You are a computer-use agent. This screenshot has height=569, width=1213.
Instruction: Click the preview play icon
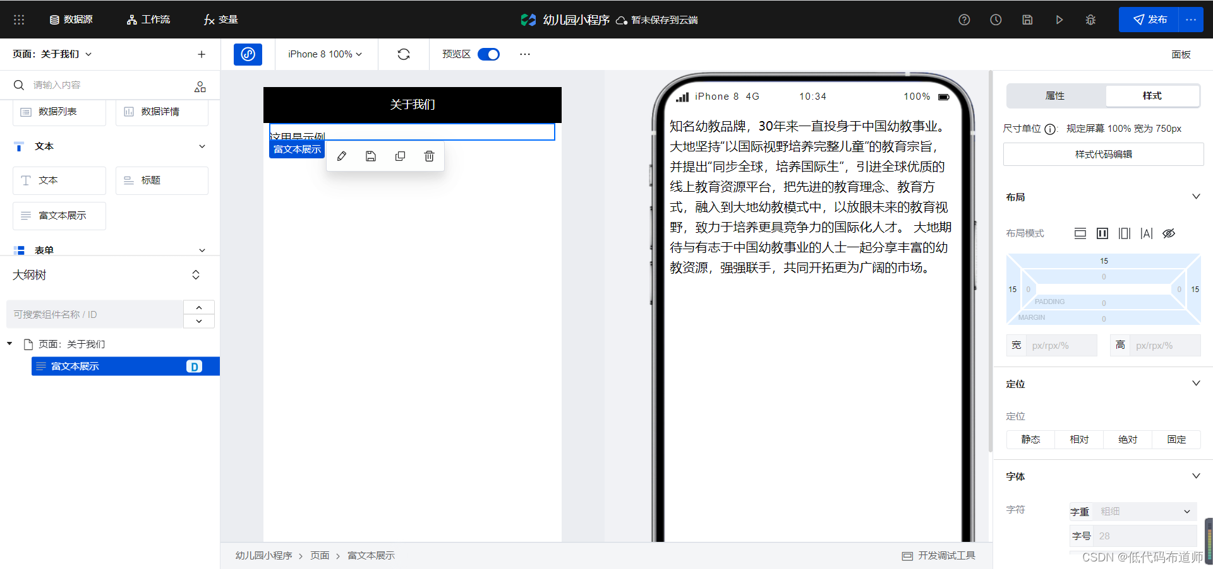point(1059,20)
